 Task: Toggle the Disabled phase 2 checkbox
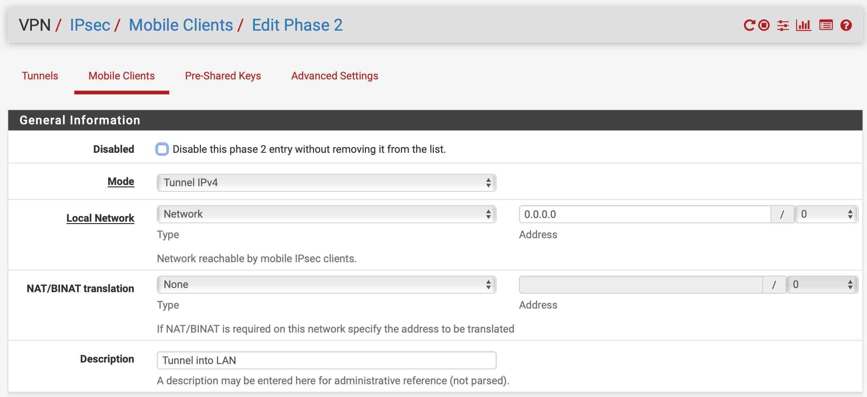point(162,149)
